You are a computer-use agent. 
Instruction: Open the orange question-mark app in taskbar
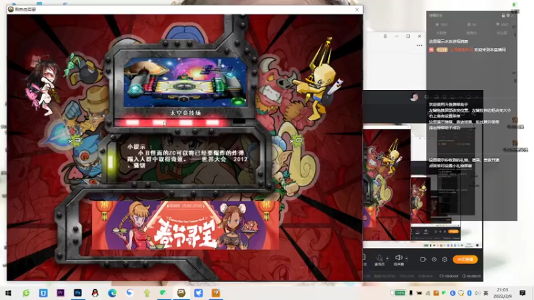tap(216, 293)
